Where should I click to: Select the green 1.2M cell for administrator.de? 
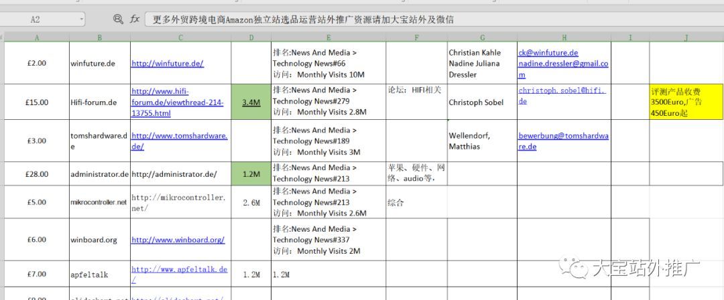[251, 174]
